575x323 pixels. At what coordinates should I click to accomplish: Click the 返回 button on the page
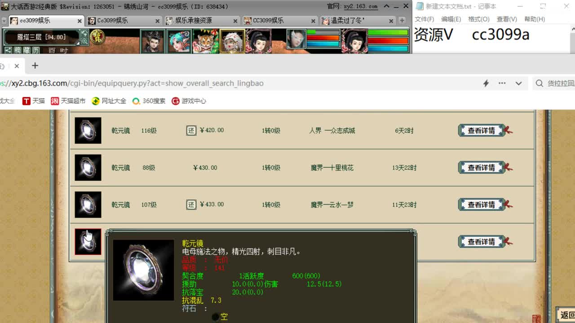pos(566,315)
